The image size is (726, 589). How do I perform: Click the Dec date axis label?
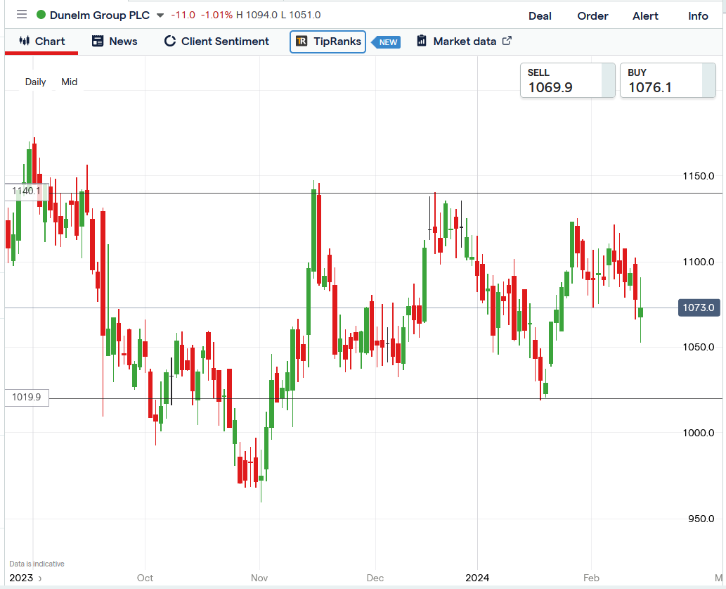[x=375, y=578]
